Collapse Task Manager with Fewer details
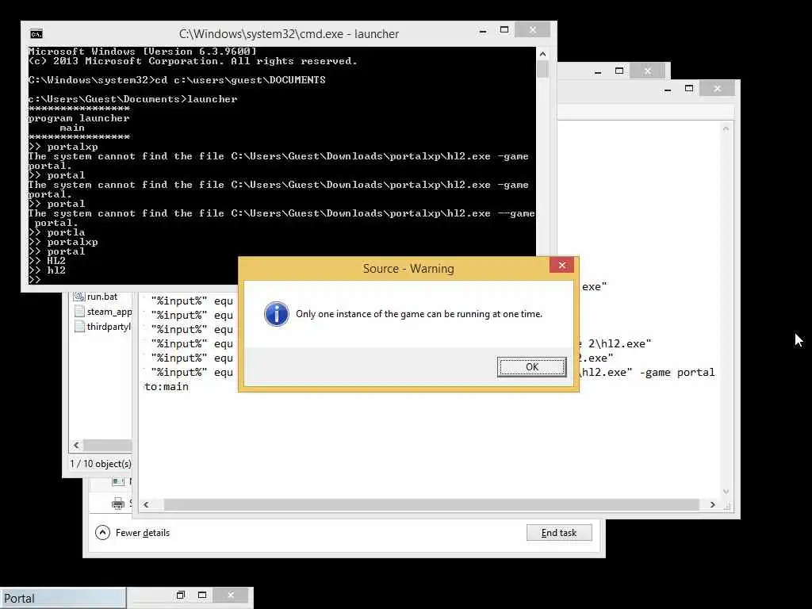812x609 pixels. tap(132, 533)
